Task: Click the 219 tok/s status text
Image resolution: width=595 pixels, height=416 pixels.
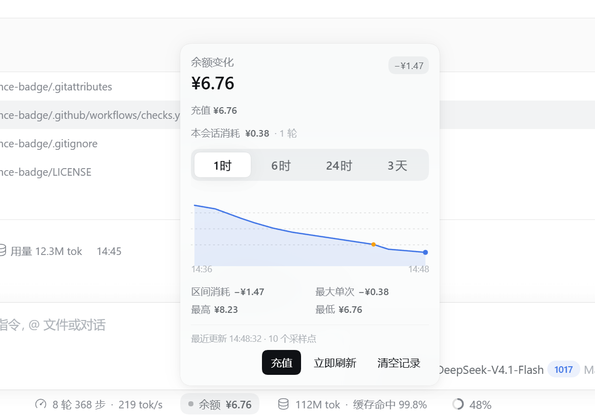Action: (141, 405)
